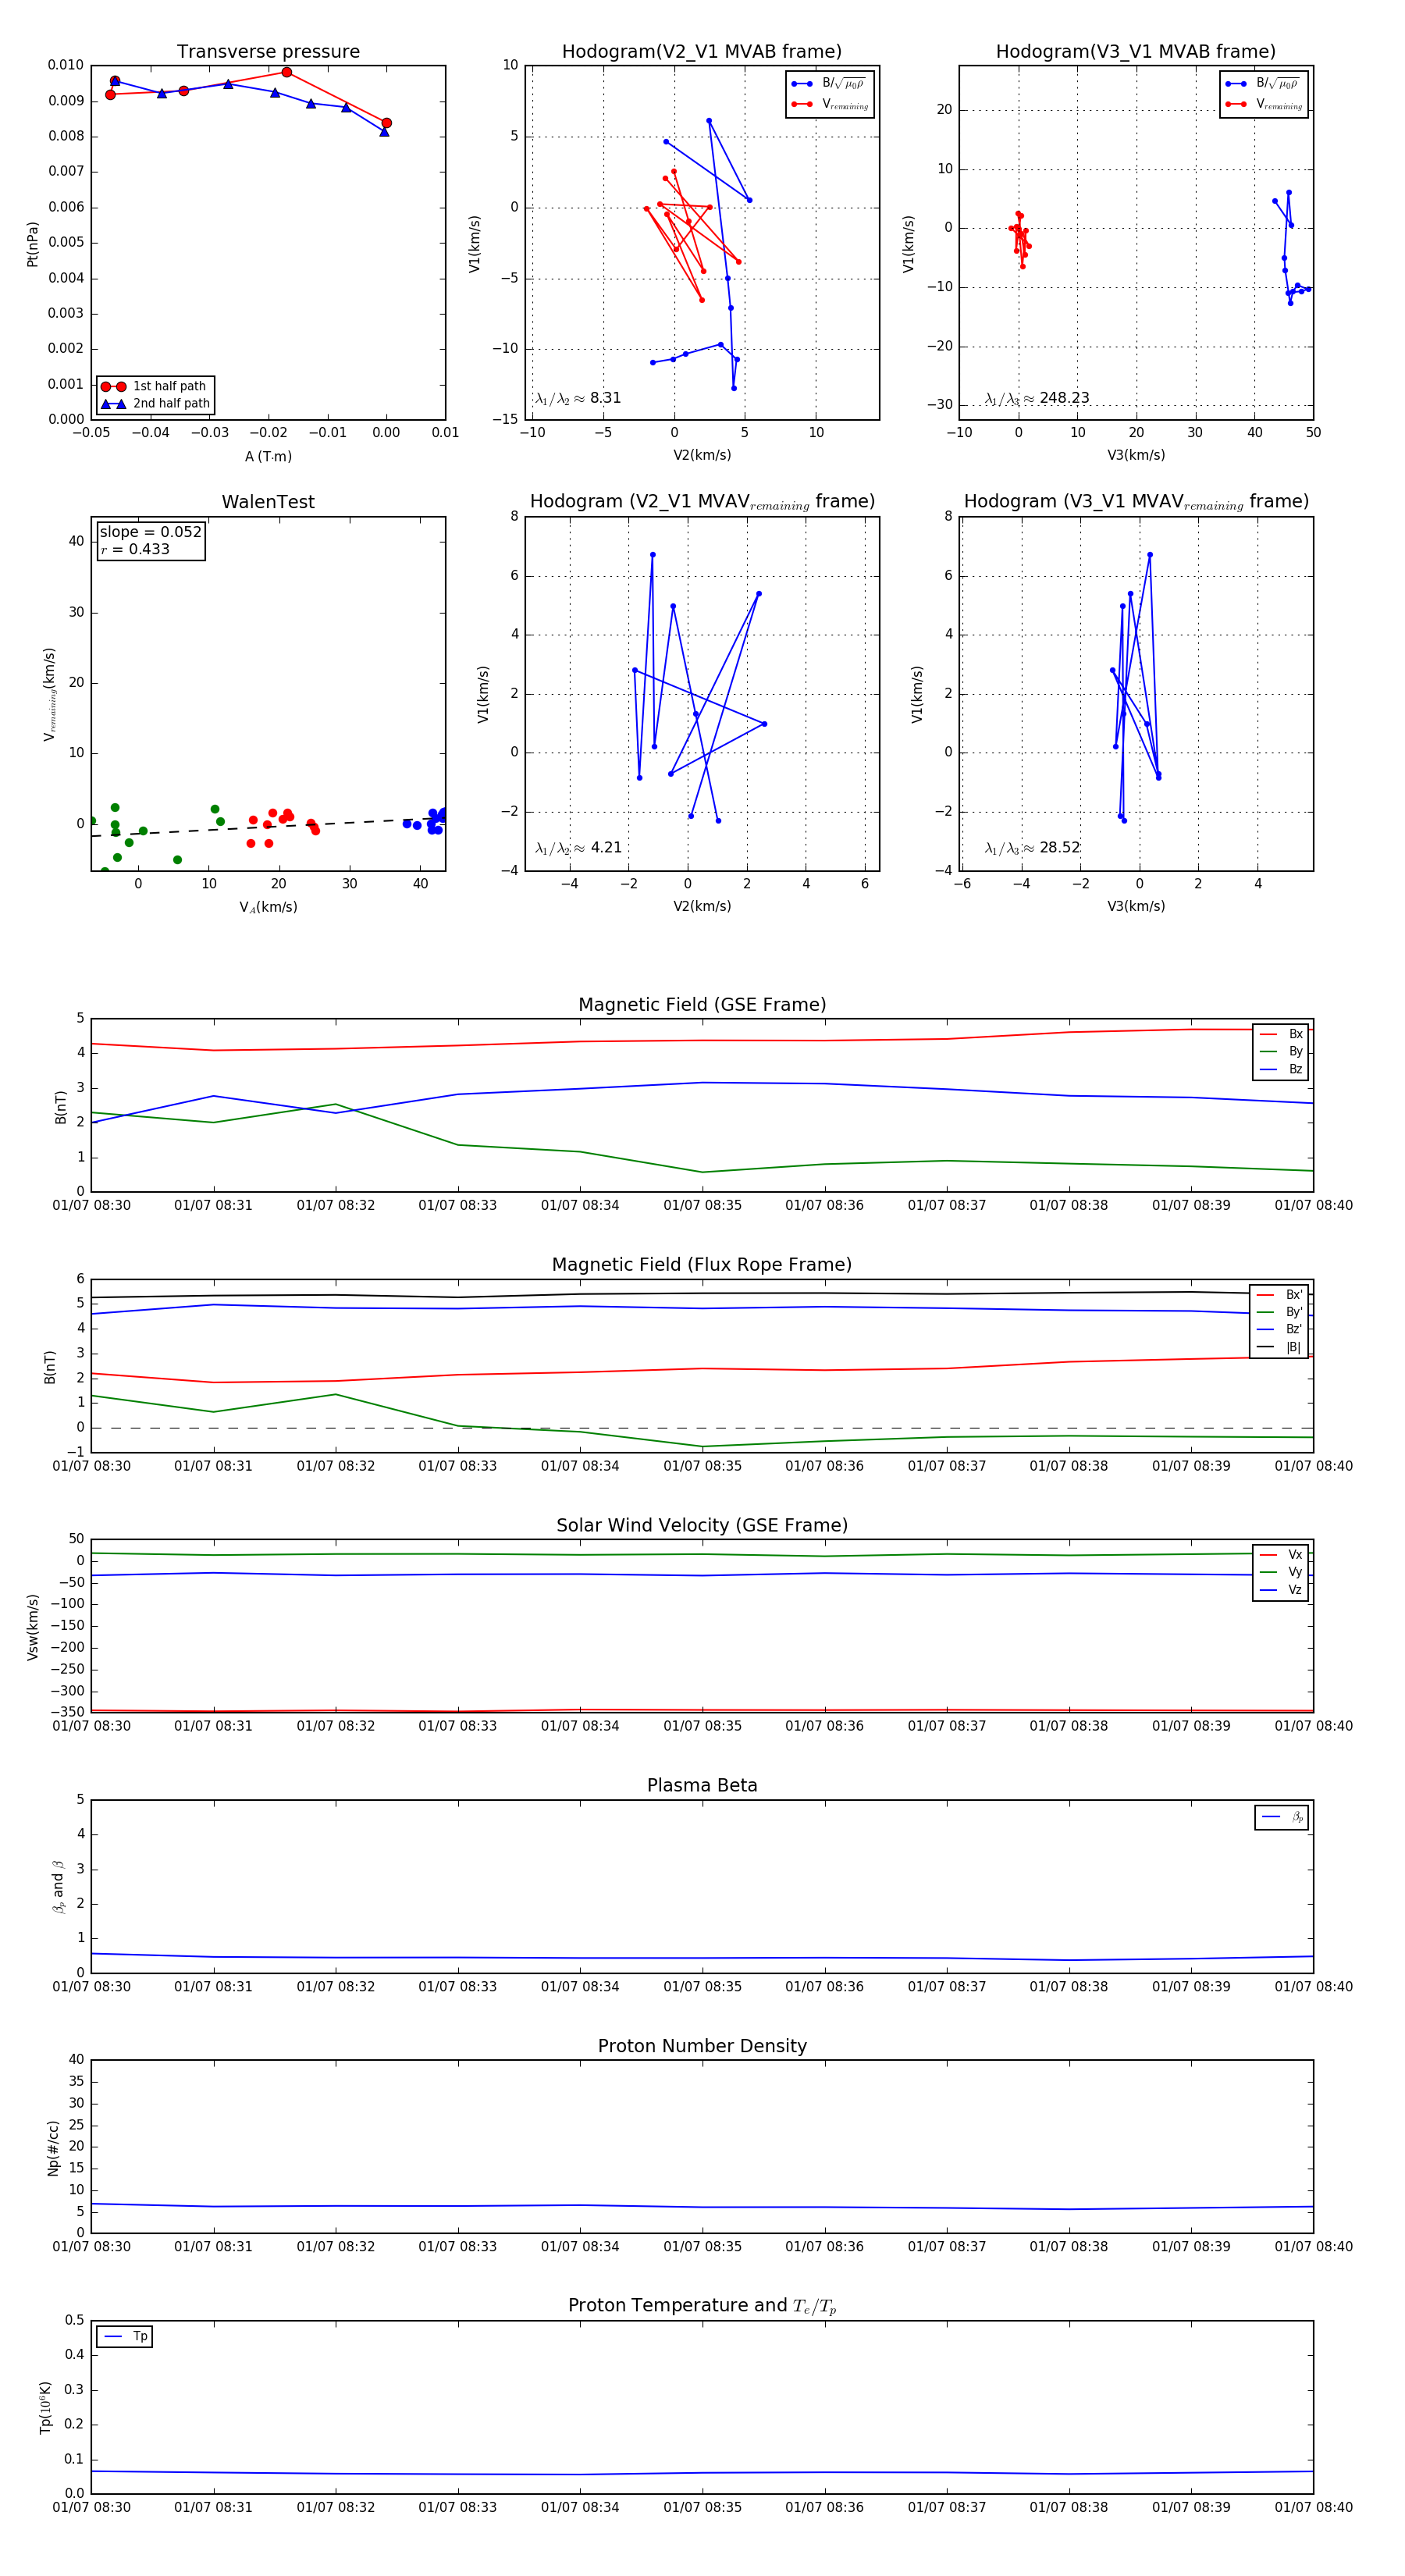This screenshot has height=2576, width=1405.
Task: Click the 'Pt(nPa)' y-axis label
Action: click(32, 244)
